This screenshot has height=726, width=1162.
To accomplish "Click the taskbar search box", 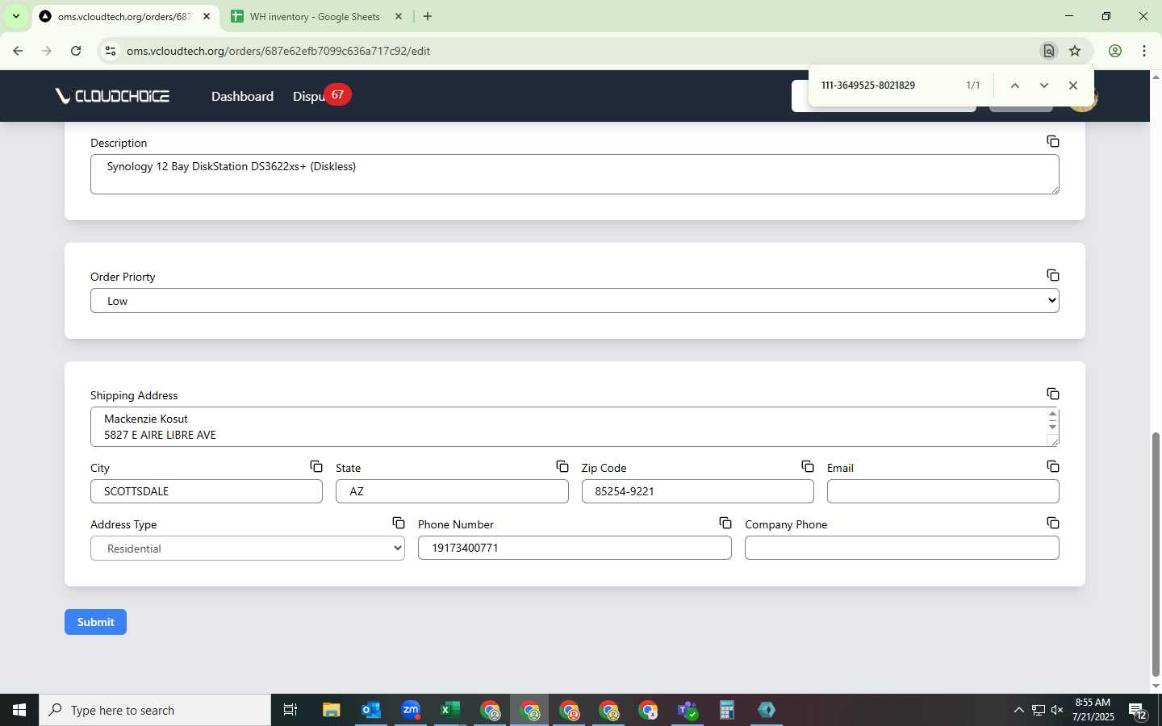I will pyautogui.click(x=155, y=710).
